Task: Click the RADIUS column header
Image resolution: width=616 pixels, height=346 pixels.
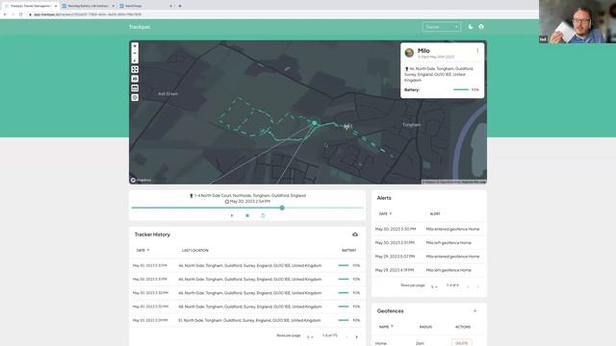Action: coord(425,327)
